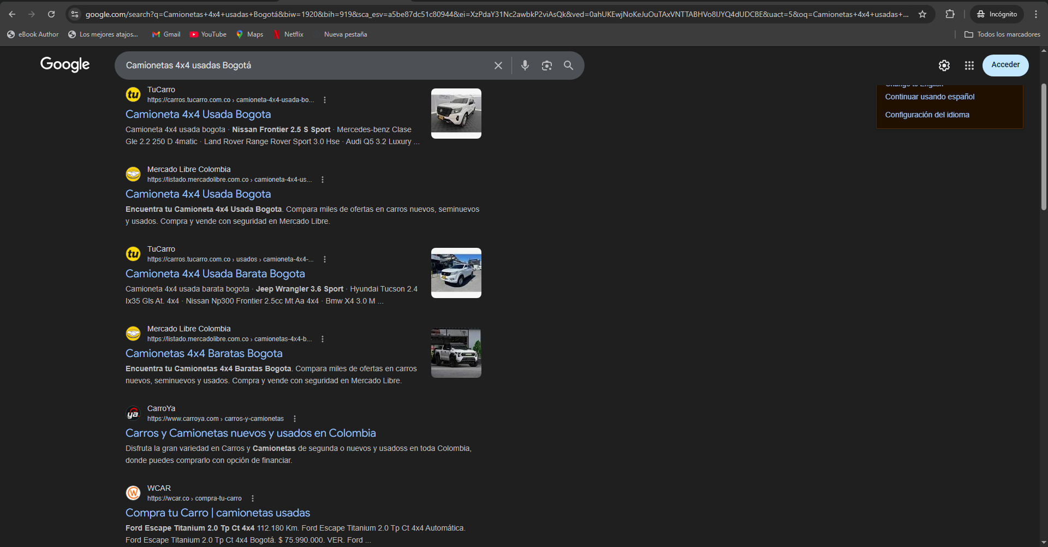1048x547 pixels.
Task: Choose "Configuración del idioma"
Action: 927,114
